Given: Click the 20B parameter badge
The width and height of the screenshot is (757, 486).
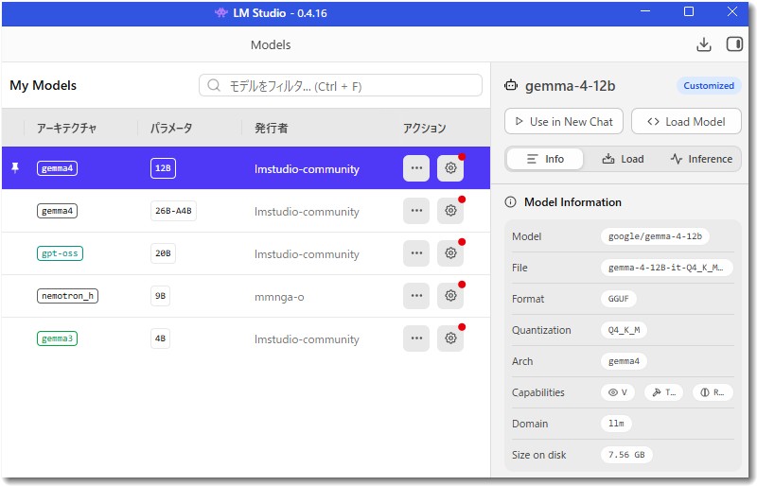Looking at the screenshot, I should [x=163, y=253].
